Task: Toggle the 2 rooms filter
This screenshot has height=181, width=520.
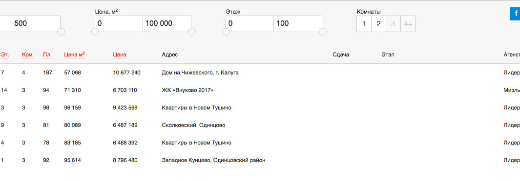Action: (x=378, y=24)
